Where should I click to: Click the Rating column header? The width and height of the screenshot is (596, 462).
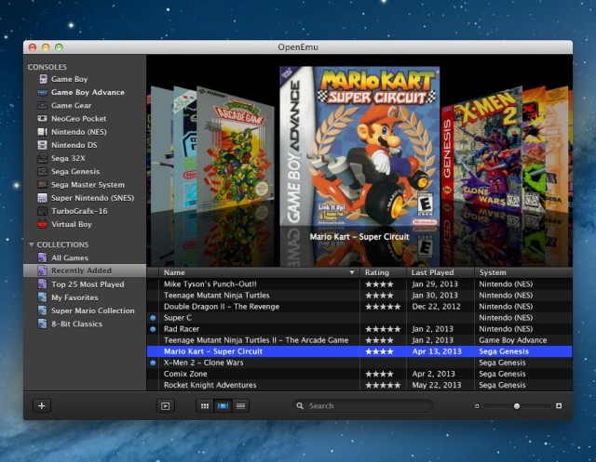coord(384,272)
